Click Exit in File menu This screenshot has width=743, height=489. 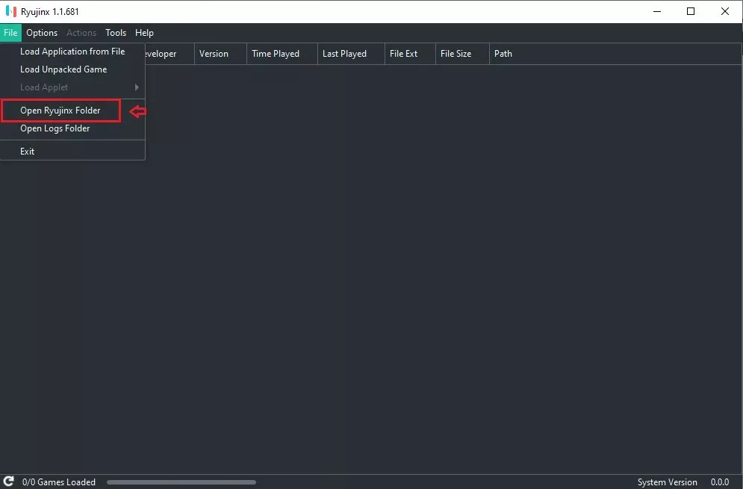click(x=72, y=151)
